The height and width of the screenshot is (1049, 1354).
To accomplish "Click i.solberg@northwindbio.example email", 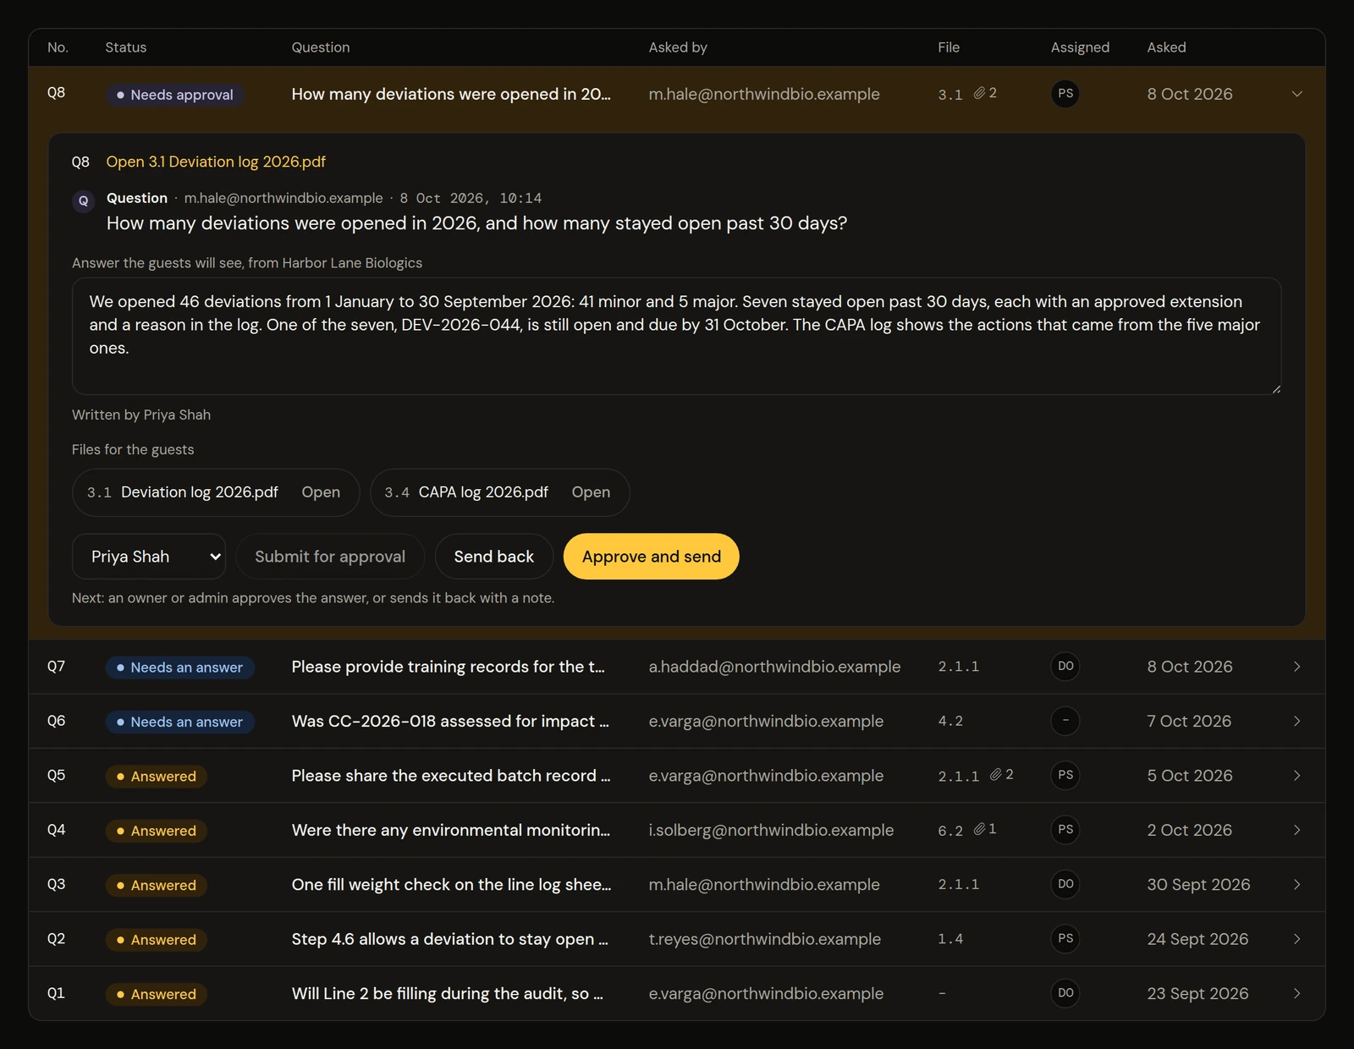I will [x=771, y=830].
